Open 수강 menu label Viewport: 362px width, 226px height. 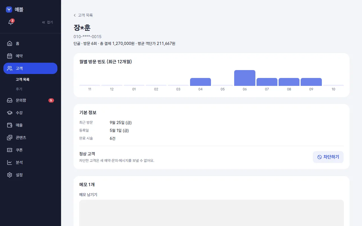point(19,113)
